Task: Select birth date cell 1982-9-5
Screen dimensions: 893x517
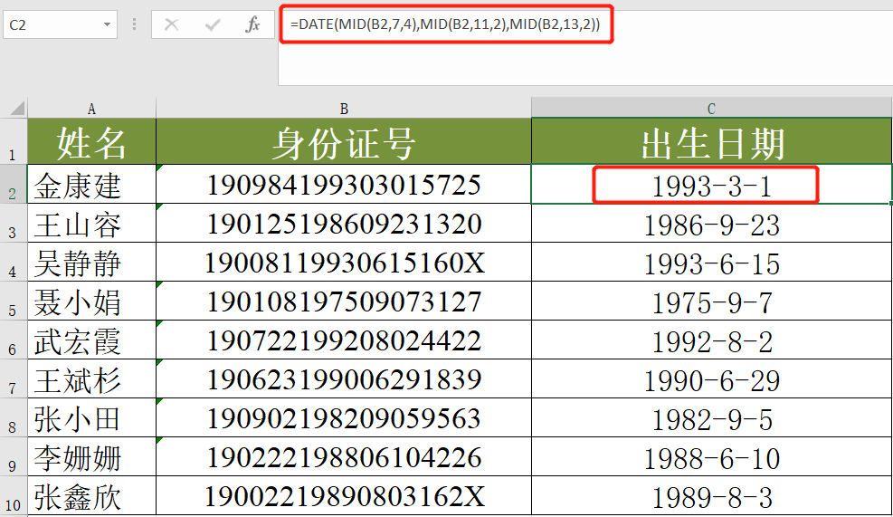Action: pos(711,417)
